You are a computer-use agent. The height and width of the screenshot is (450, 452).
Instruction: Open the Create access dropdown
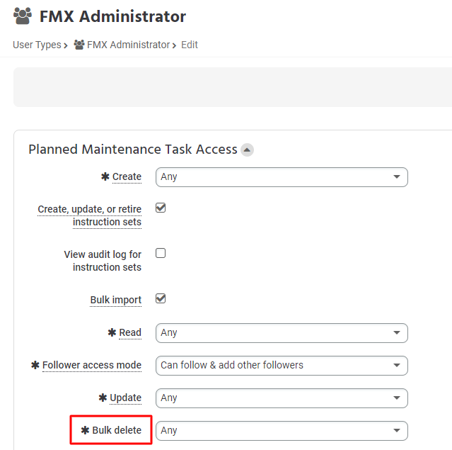click(x=282, y=177)
